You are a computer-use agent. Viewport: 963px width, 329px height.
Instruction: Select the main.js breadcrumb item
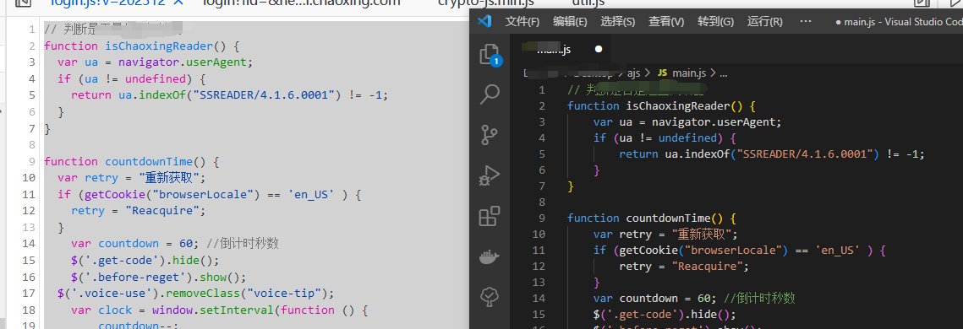coord(682,73)
